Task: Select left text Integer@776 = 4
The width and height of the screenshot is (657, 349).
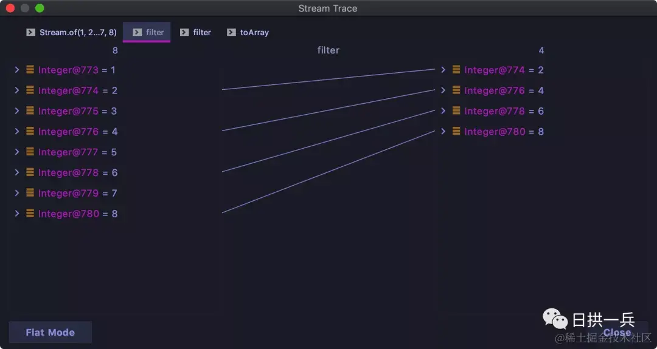Action: [x=78, y=131]
